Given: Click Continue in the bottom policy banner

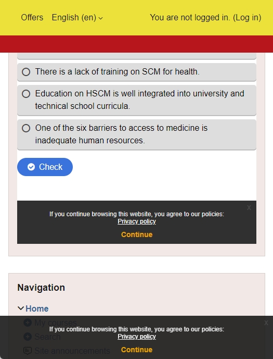Looking at the screenshot, I should click(137, 350).
